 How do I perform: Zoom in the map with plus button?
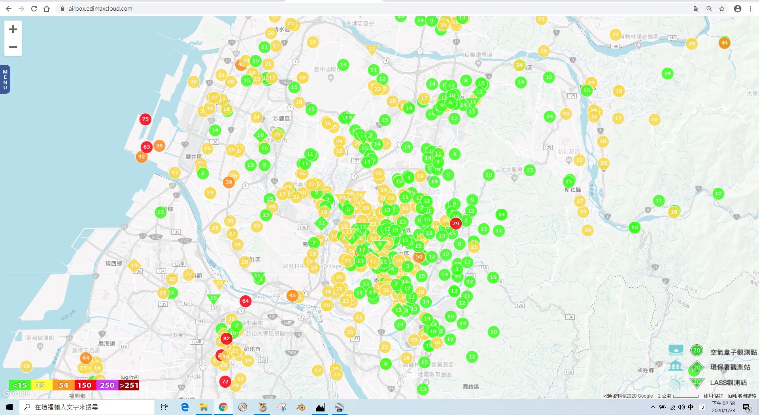tap(13, 29)
